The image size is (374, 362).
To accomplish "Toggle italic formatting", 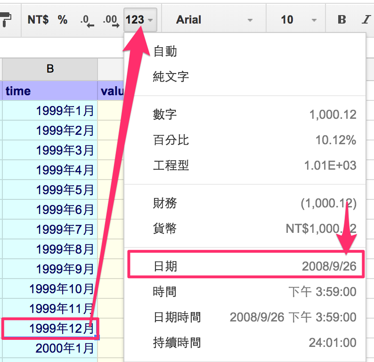I will [x=366, y=20].
